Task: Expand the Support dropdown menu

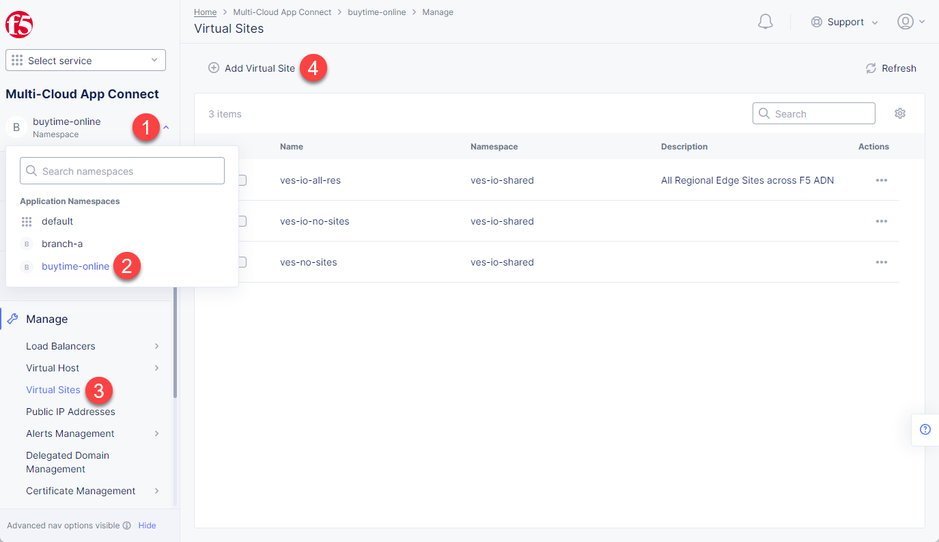Action: click(x=875, y=23)
